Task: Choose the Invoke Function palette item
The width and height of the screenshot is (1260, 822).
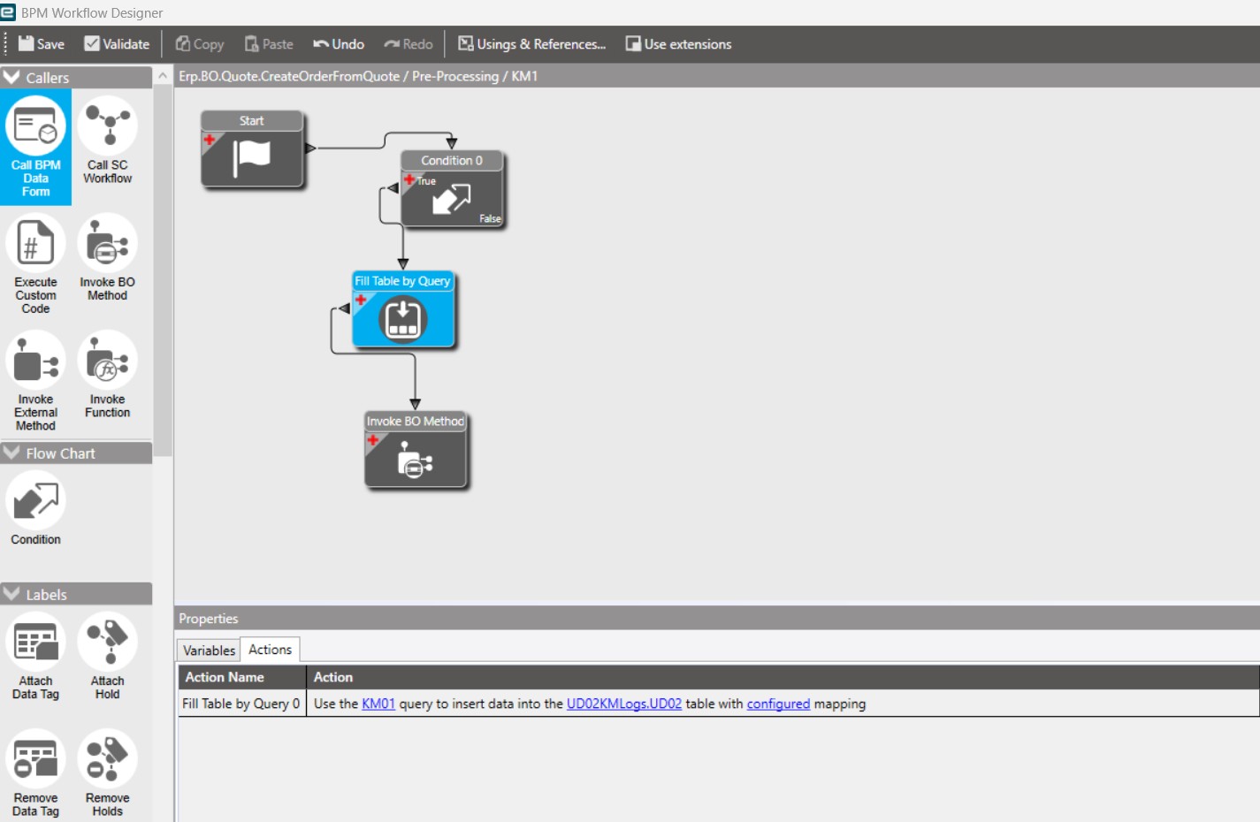Action: [108, 375]
